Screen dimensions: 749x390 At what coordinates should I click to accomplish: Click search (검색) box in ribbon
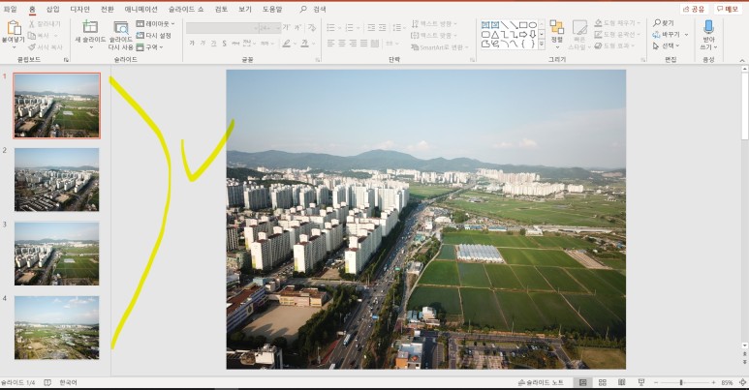(313, 9)
